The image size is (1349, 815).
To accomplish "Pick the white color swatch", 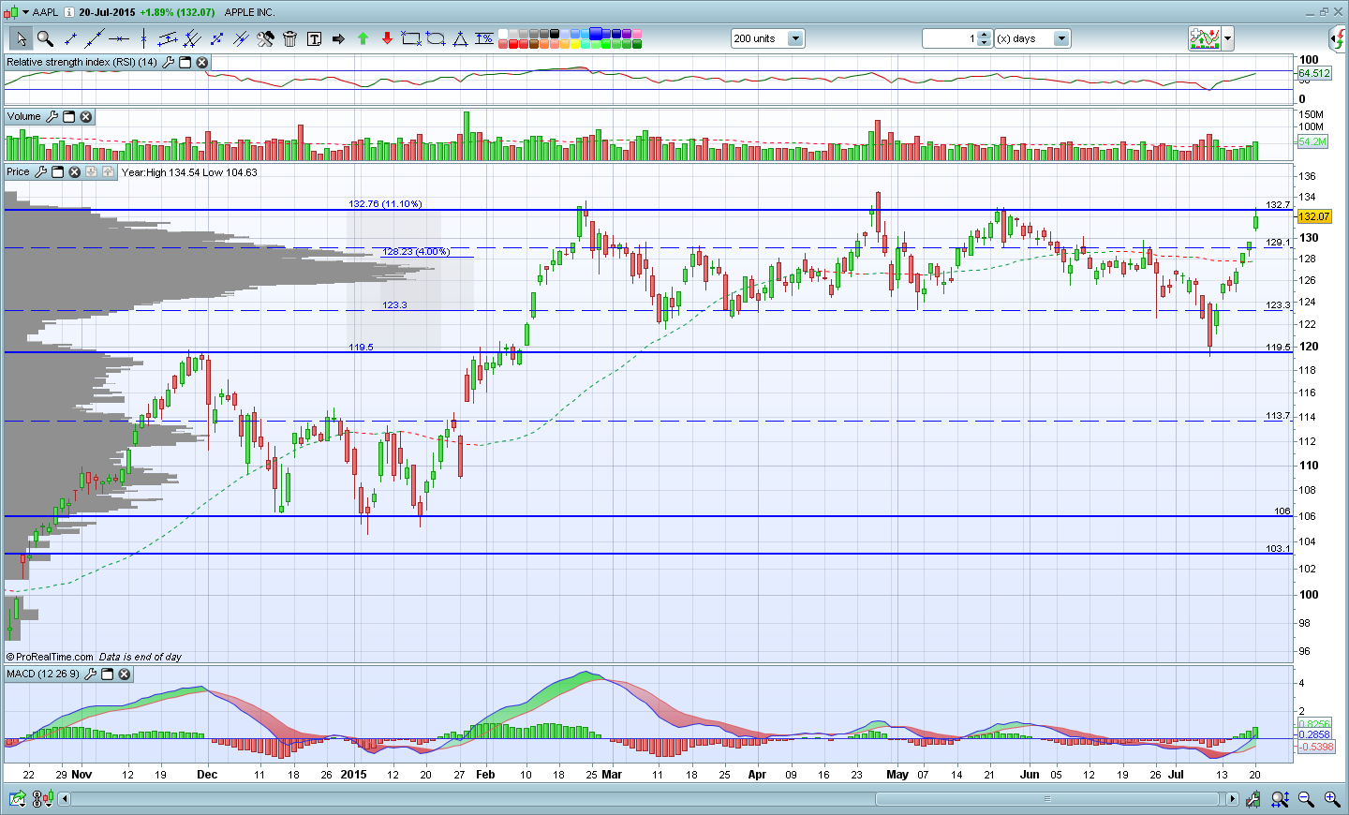I will point(503,34).
